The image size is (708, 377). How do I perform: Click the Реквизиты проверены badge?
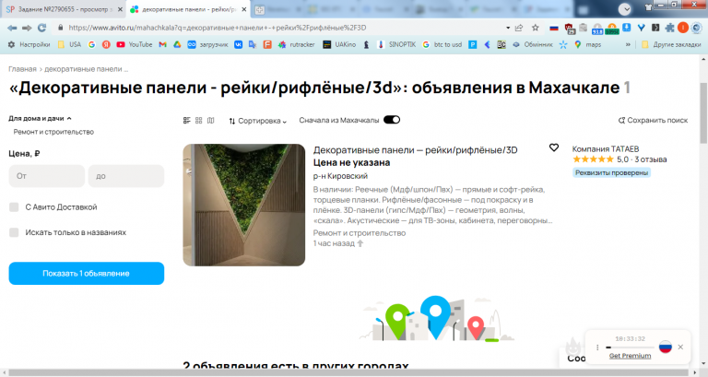(611, 172)
